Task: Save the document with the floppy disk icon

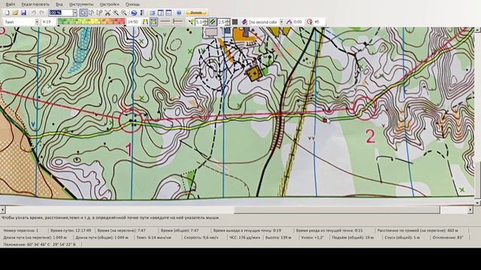Action: point(23,13)
